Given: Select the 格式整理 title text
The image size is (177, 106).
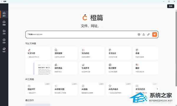Looking at the screenshot, I should [x=112, y=68].
